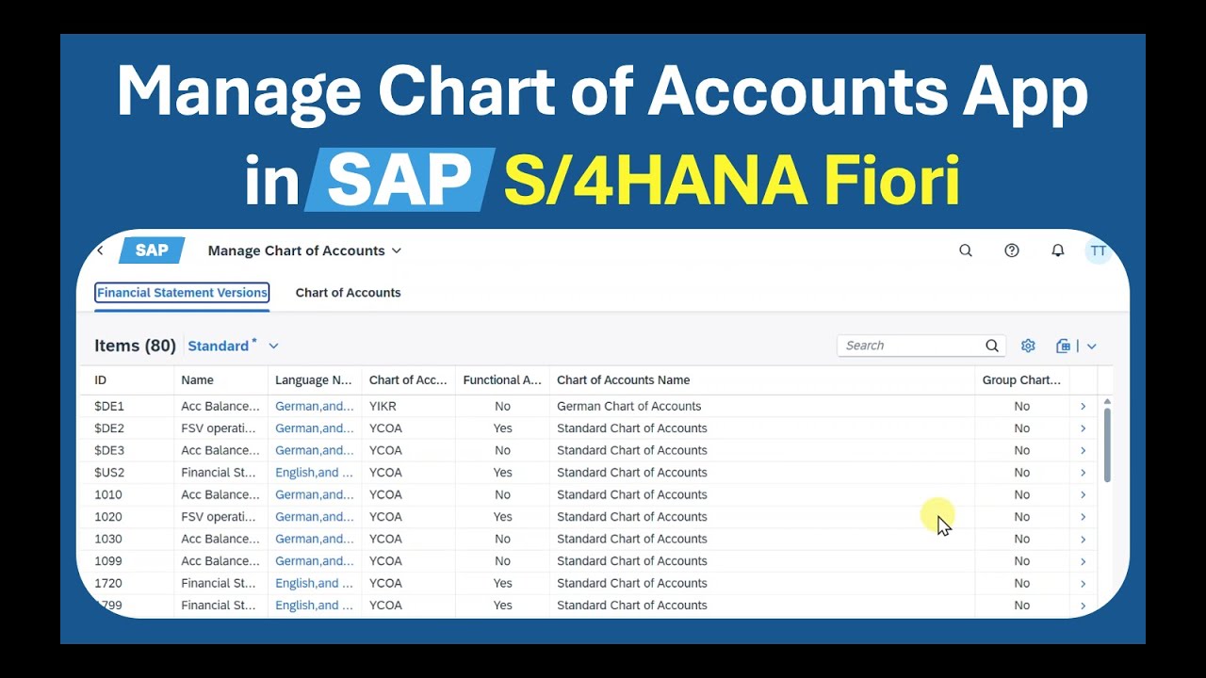This screenshot has width=1206, height=678.
Task: Click the SAP logo
Action: point(152,250)
